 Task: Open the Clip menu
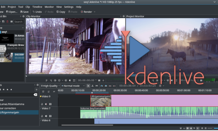[x=28, y=7]
